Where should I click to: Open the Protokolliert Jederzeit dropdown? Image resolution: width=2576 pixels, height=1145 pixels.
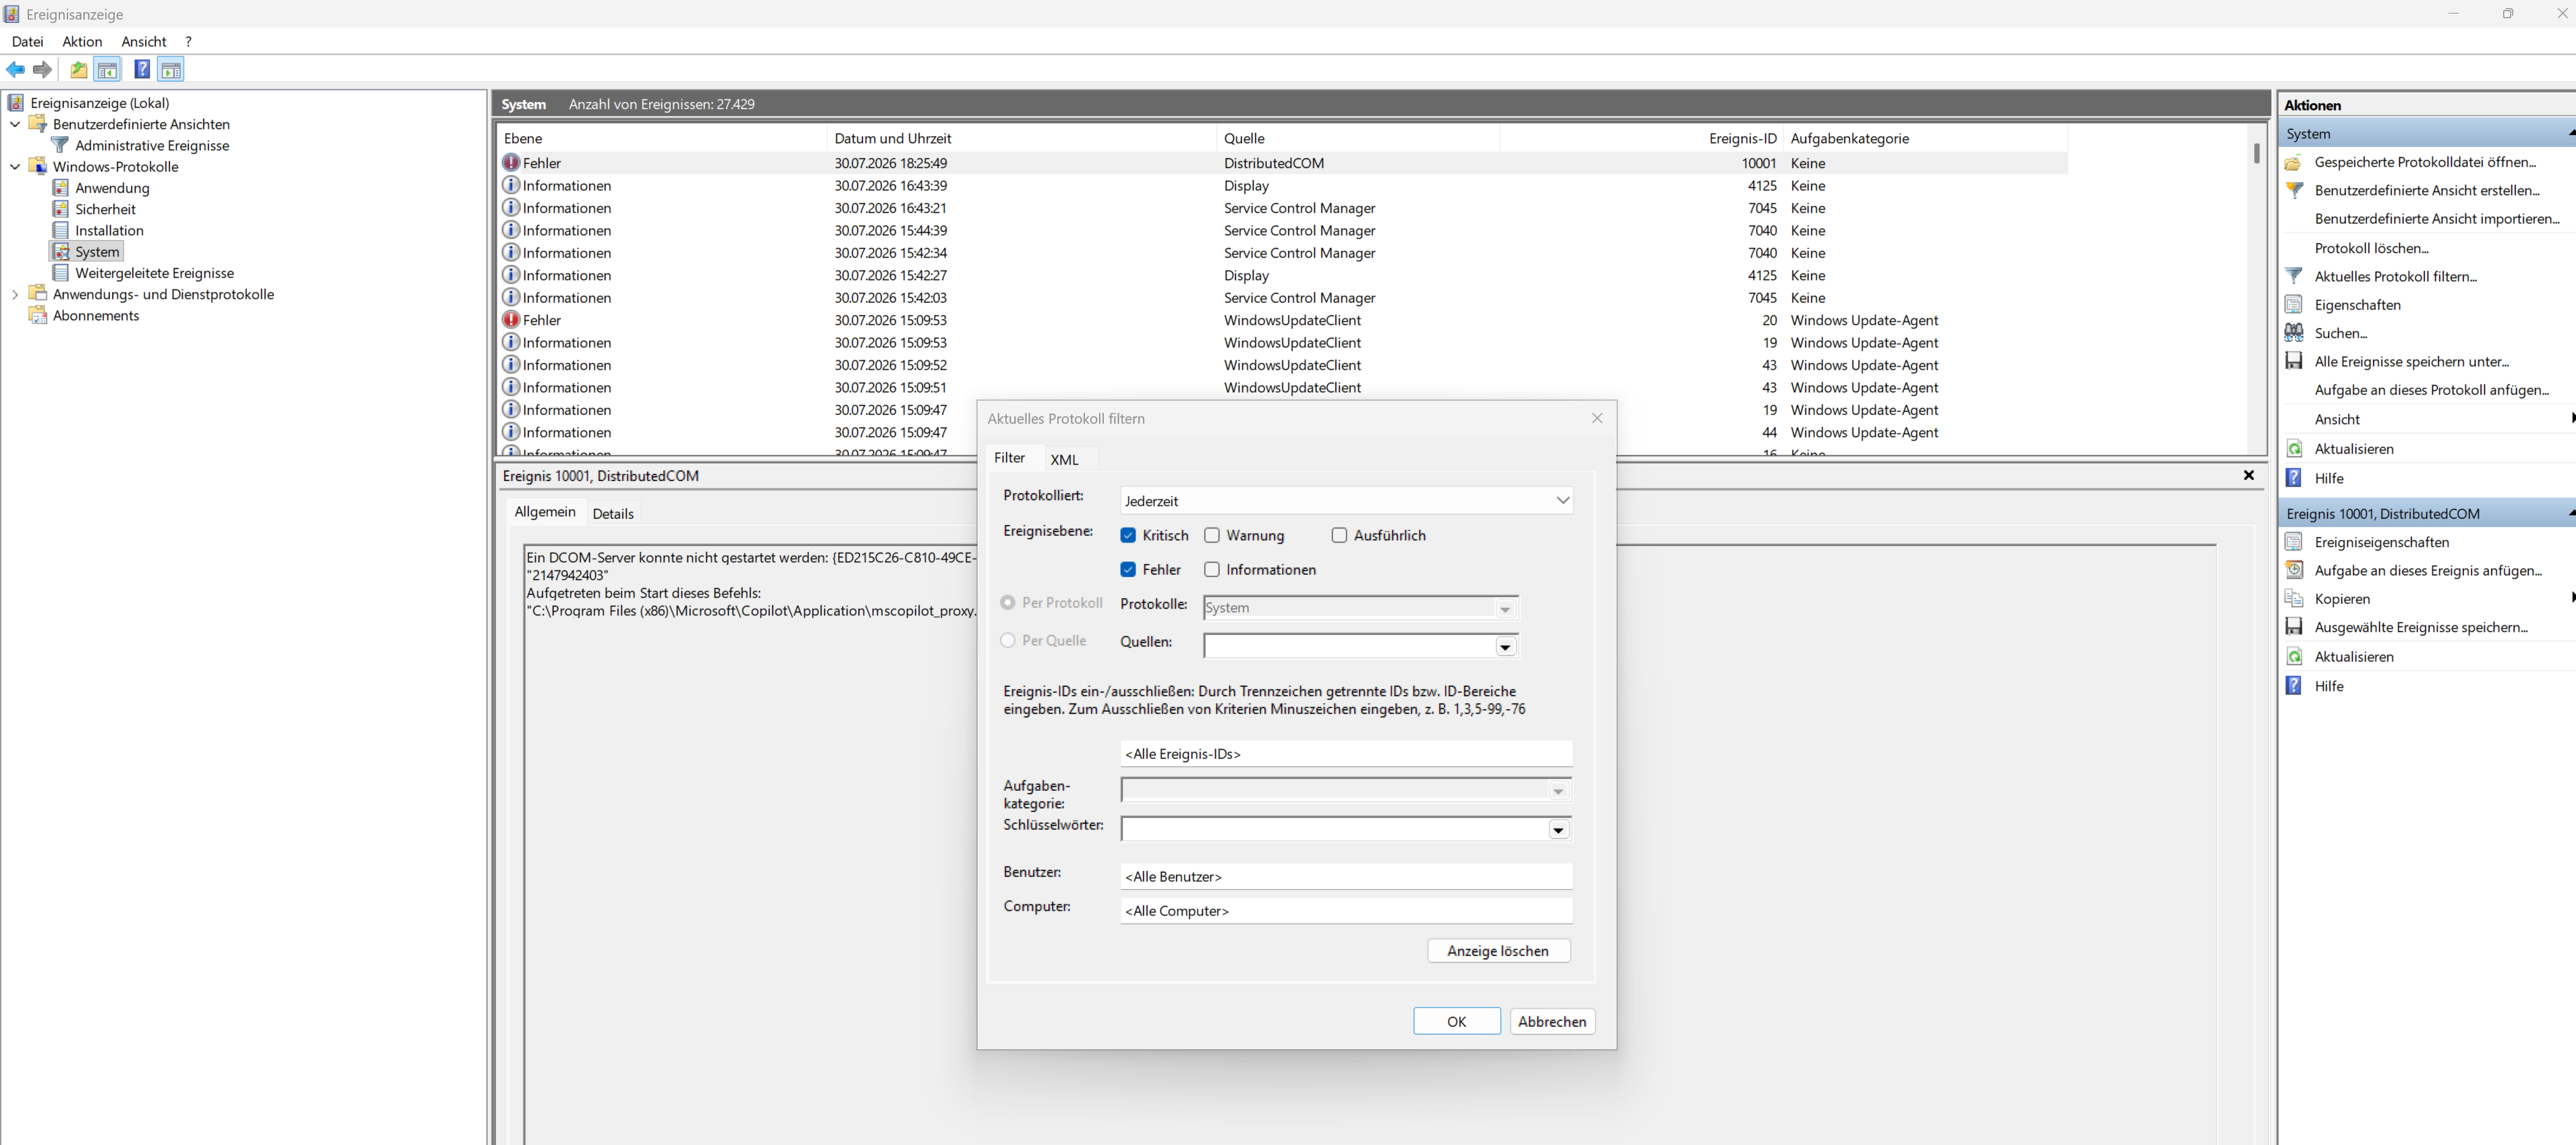(x=1346, y=500)
